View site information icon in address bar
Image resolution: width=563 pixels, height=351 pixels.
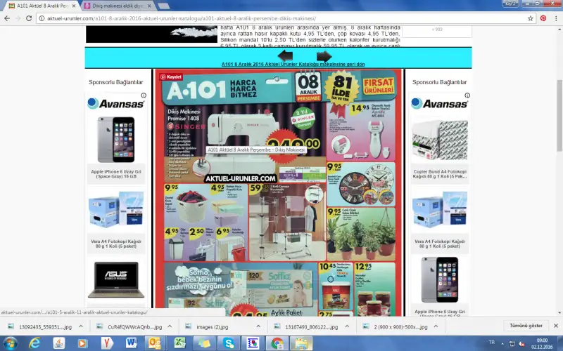click(x=42, y=18)
